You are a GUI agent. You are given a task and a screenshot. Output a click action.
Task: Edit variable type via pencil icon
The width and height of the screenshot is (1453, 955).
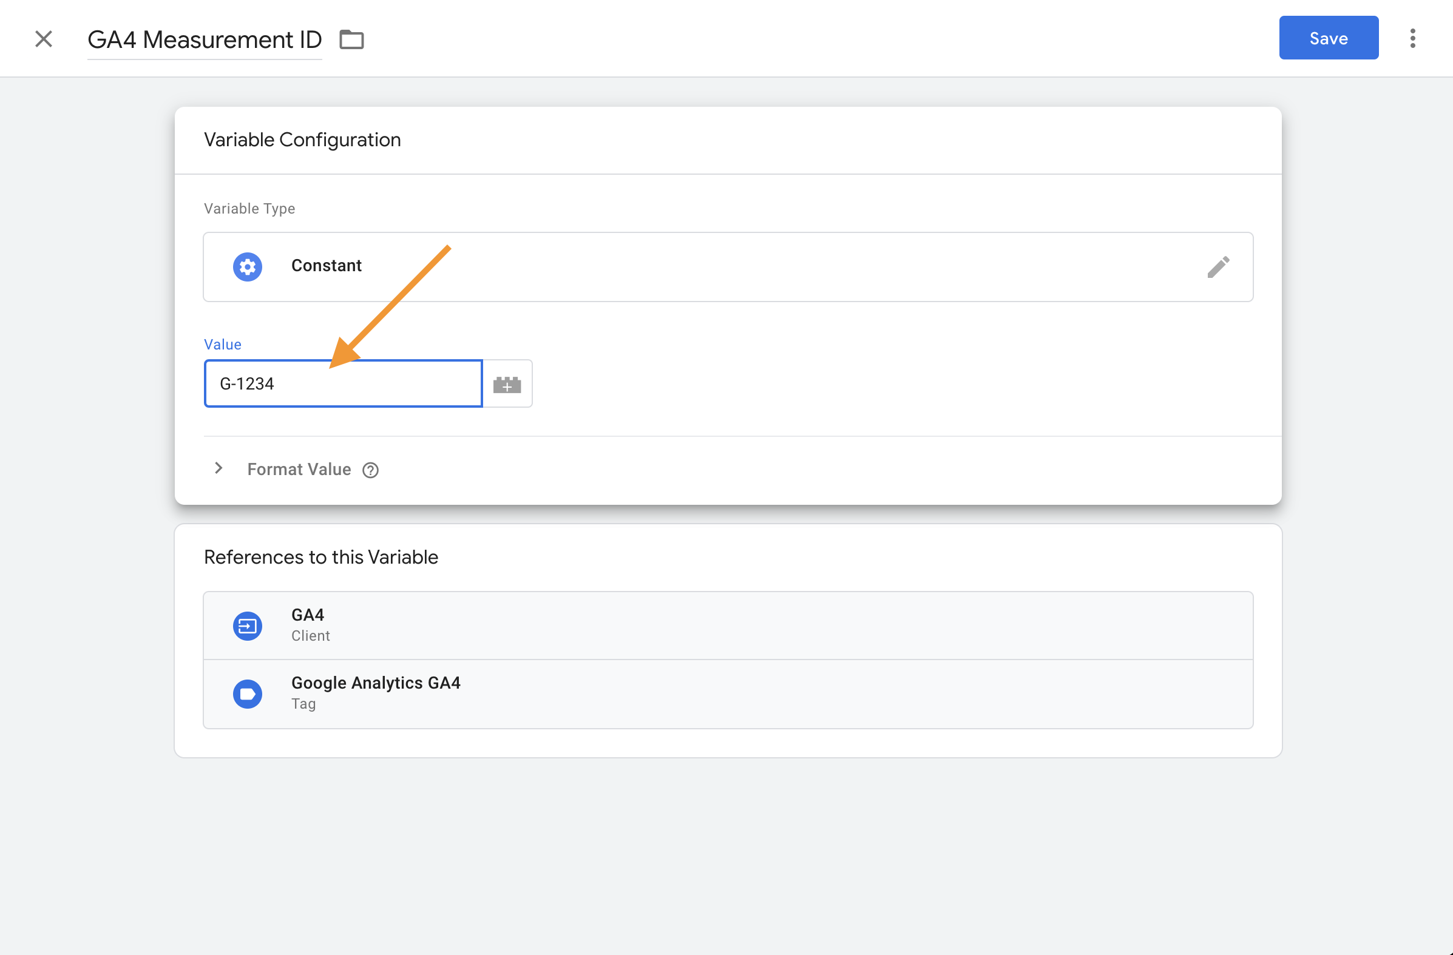tap(1218, 267)
